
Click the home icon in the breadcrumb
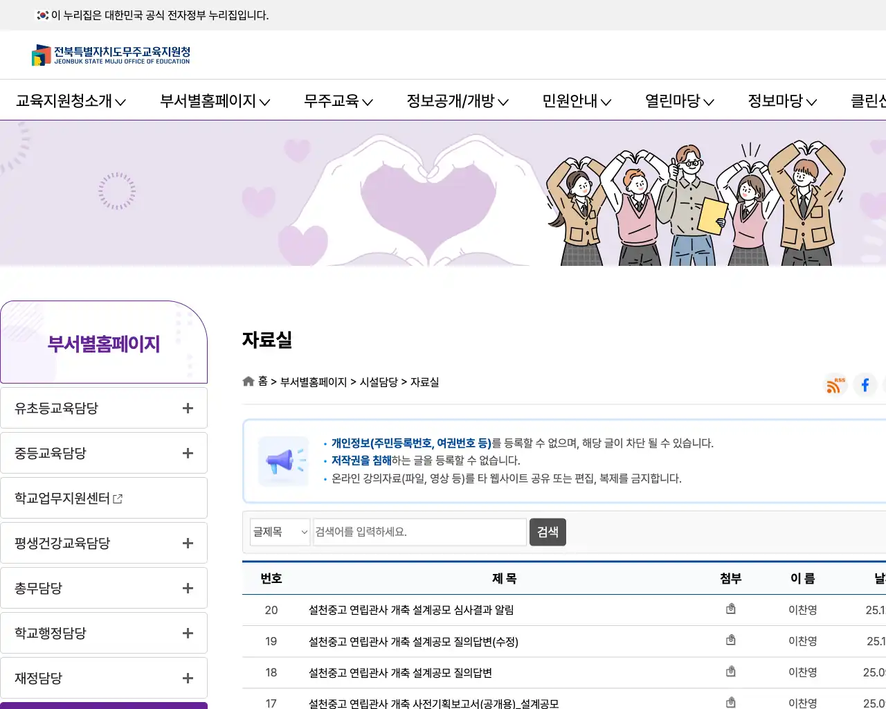coord(248,381)
